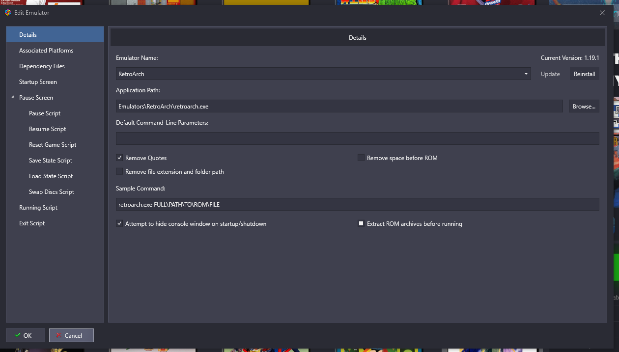
Task: Click the Current Version: 1.19.1 text
Action: (x=570, y=58)
